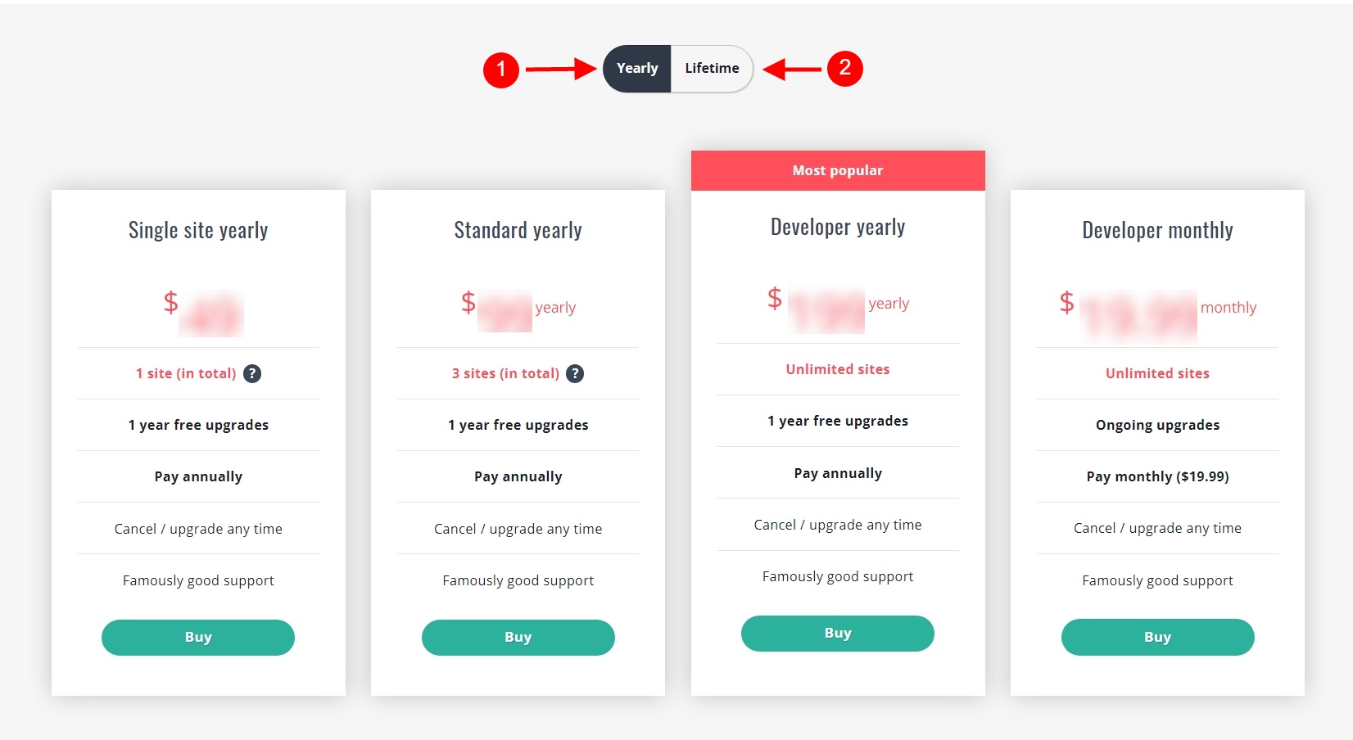Open the tooltip icon next to "3 sites (in total)"
The image size is (1353, 740).
(575, 373)
